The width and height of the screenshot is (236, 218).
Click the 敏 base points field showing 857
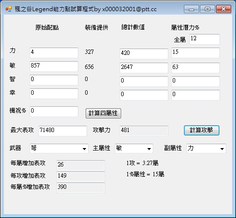54,67
